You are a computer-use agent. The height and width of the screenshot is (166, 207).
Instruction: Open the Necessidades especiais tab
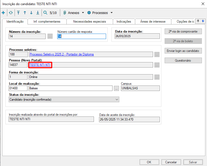tap(89, 22)
